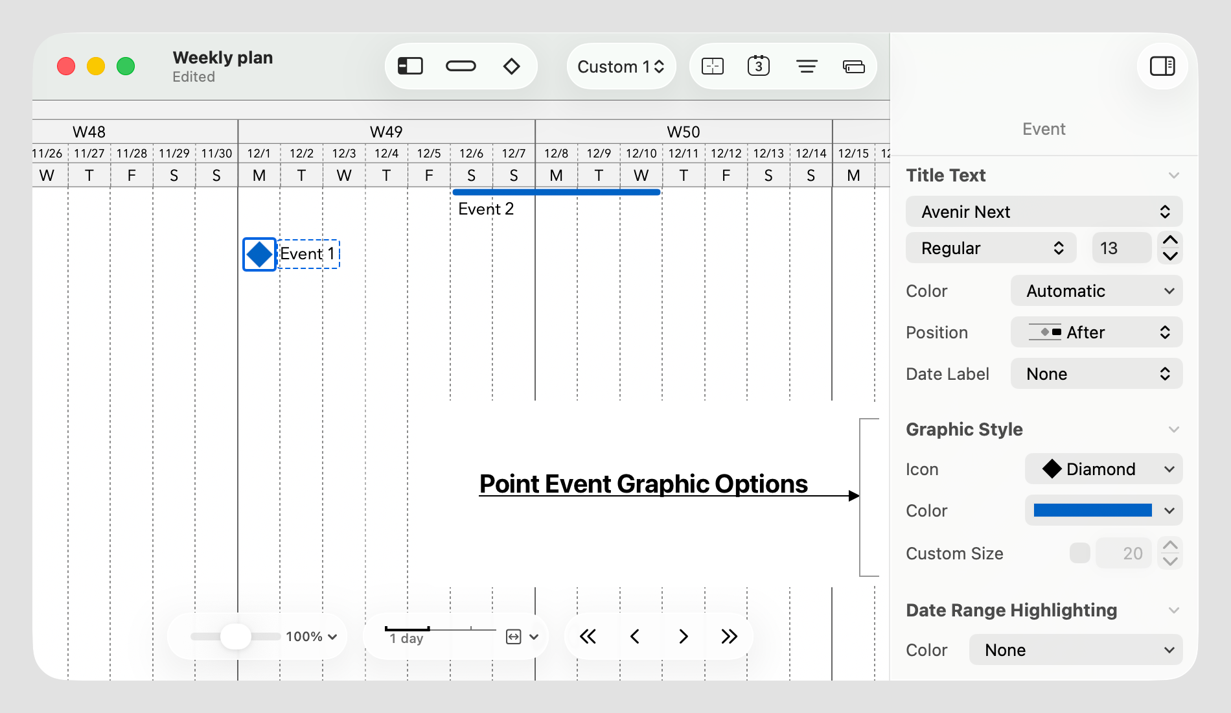Open the Date Label dropdown
This screenshot has width=1231, height=713.
pyautogui.click(x=1096, y=373)
